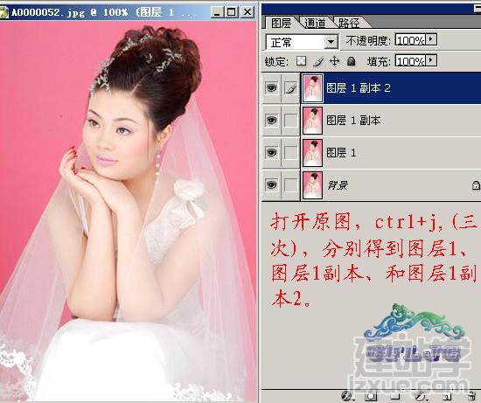481x403 pixels.
Task: Add a layer mask to the layer
Action: tap(371, 396)
